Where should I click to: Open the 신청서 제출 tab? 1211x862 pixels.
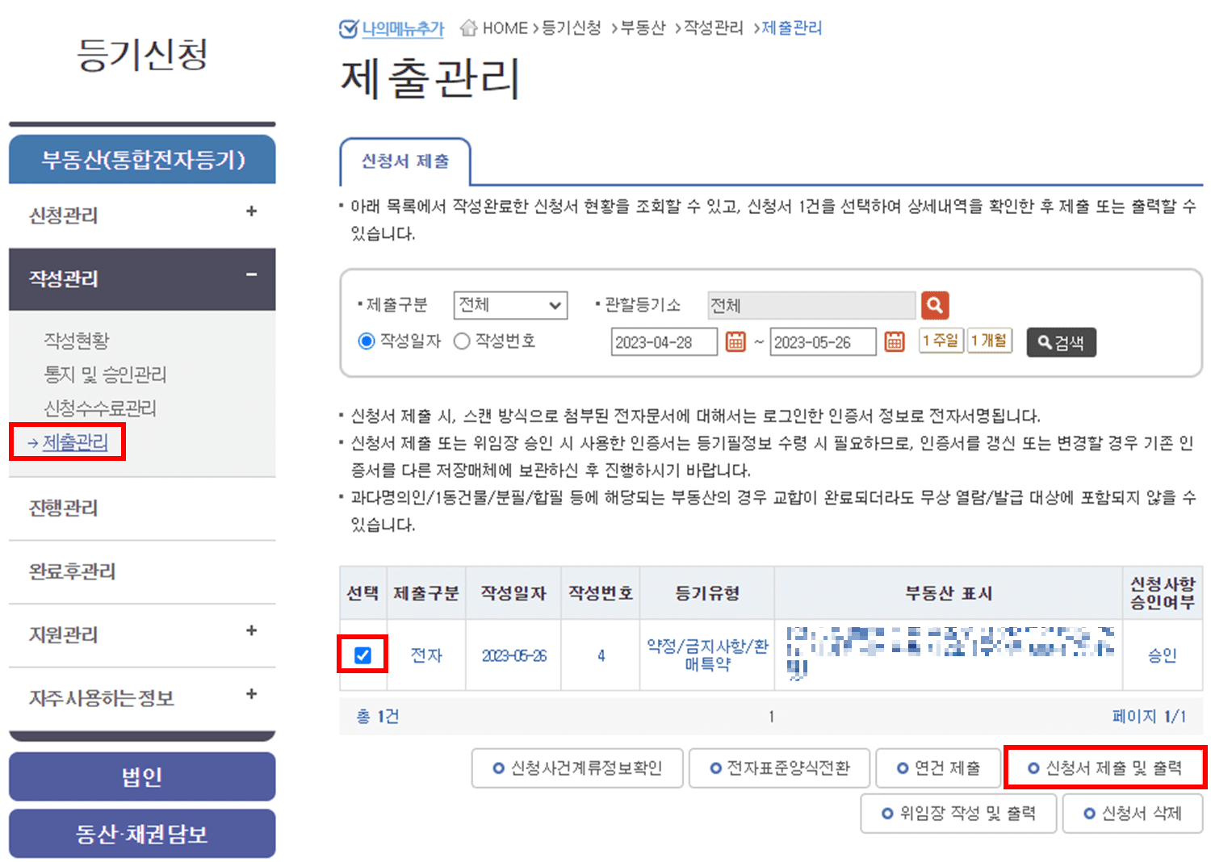click(x=405, y=162)
